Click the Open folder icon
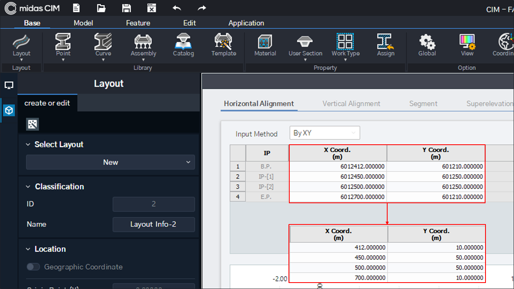The width and height of the screenshot is (514, 289). point(101,8)
